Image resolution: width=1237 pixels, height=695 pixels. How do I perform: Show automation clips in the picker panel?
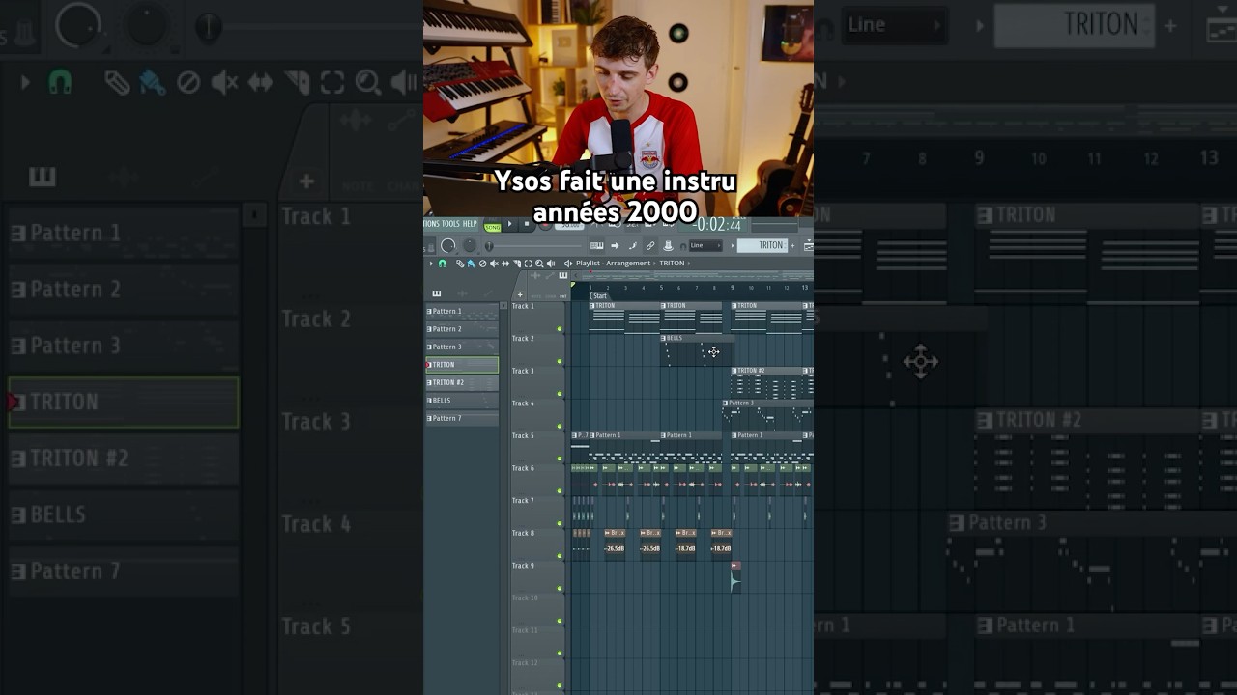[488, 293]
